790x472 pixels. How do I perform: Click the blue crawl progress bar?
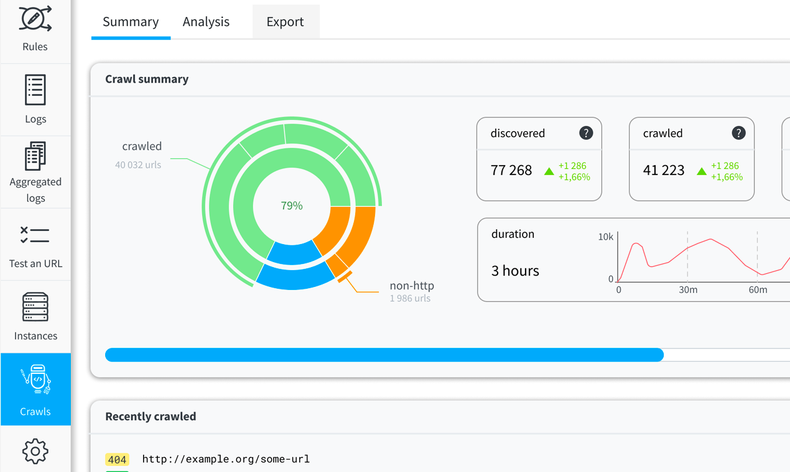coord(384,355)
